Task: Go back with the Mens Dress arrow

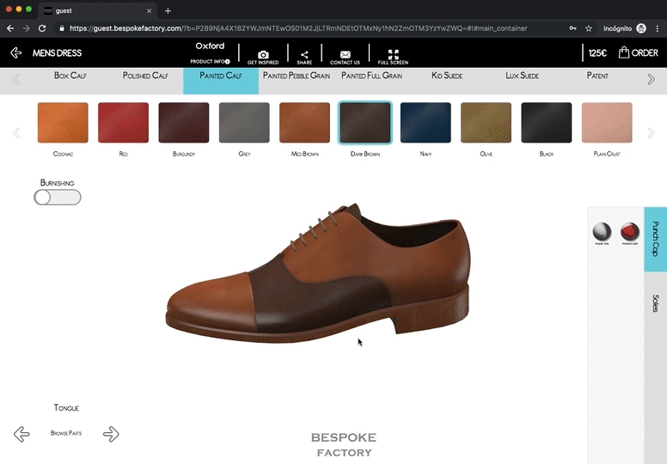Action: point(16,53)
